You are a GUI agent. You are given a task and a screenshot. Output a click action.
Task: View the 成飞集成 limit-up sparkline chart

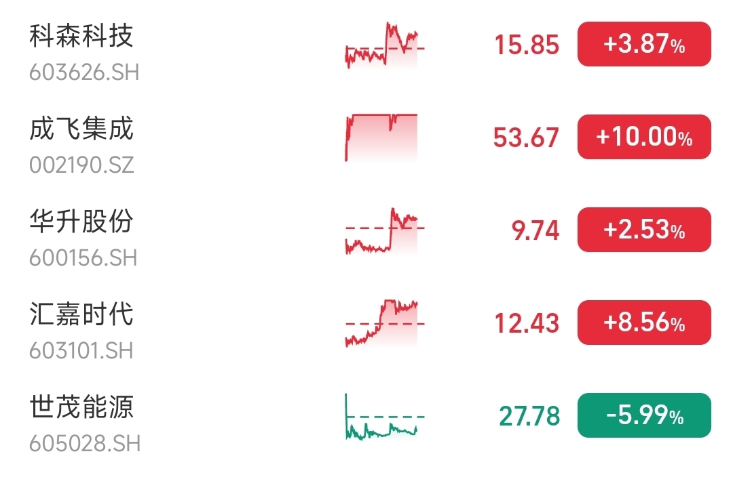coord(381,138)
